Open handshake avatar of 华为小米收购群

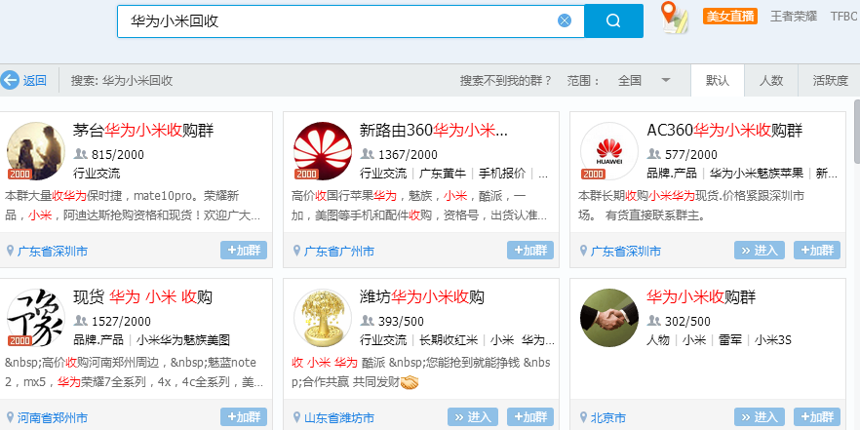click(608, 318)
